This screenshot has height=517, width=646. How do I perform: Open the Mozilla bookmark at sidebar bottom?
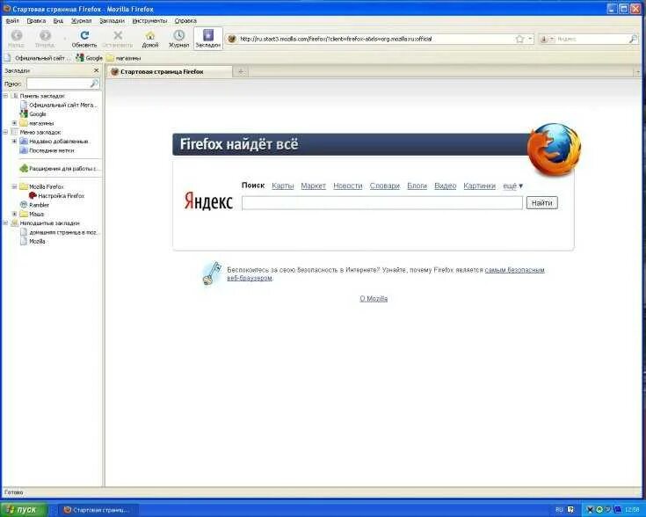[x=33, y=241]
